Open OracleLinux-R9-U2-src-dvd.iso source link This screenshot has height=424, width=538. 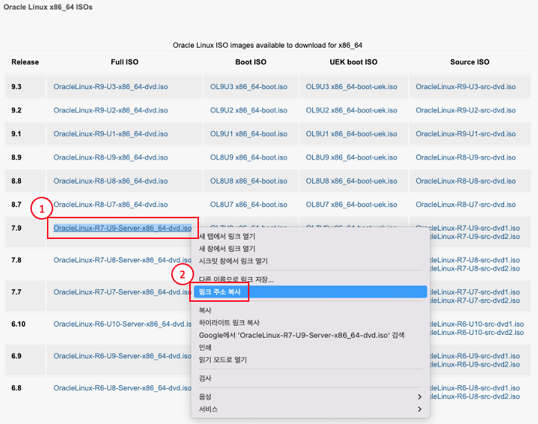(465, 110)
